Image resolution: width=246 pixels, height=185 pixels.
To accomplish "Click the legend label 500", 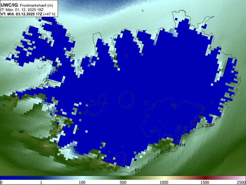I will [x=123, y=182].
